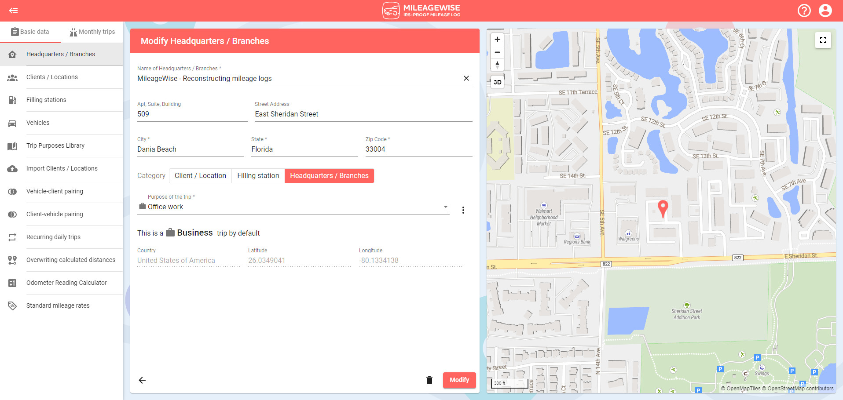The width and height of the screenshot is (843, 400).
Task: Click the MileageWise logo
Action: point(421,11)
